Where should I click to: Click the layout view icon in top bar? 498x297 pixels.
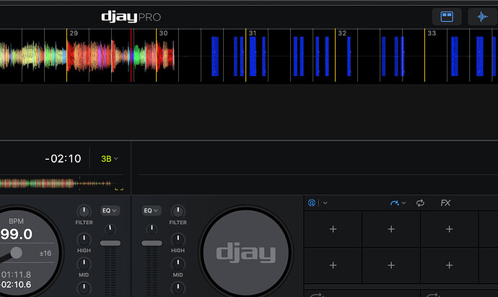point(447,17)
